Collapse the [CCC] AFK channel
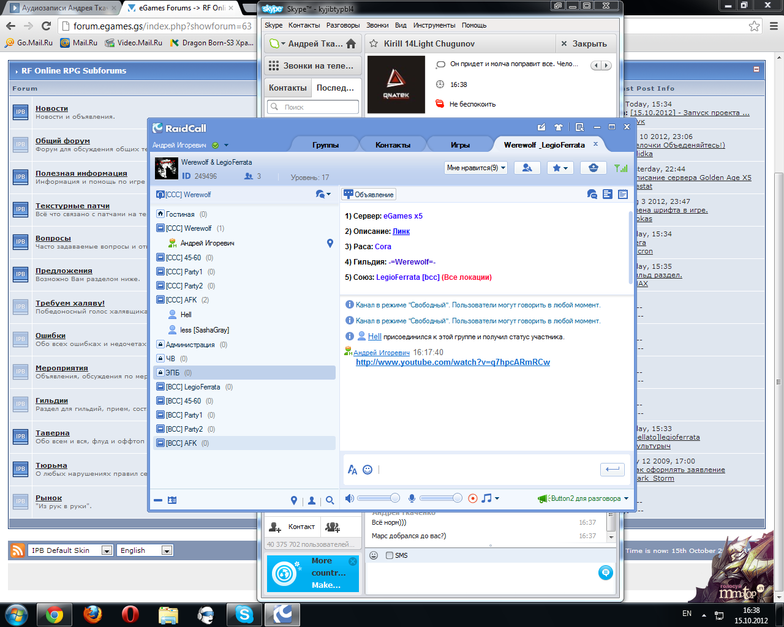 tap(160, 300)
